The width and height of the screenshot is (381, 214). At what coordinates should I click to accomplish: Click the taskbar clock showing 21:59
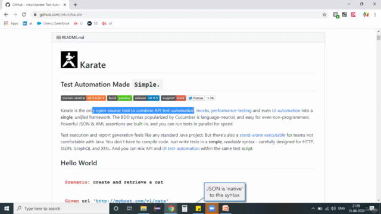tap(357, 209)
